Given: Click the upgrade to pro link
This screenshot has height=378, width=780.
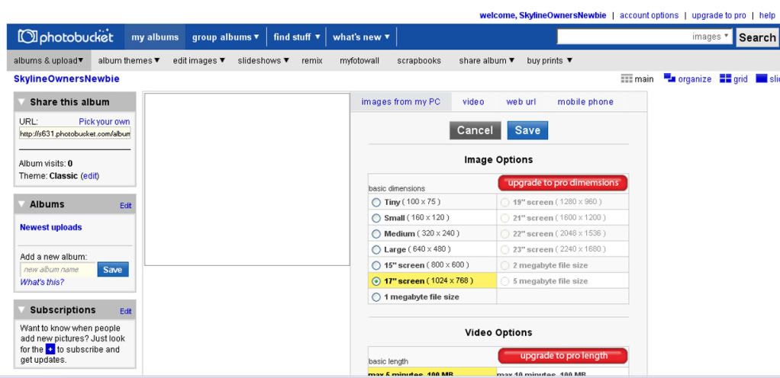Looking at the screenshot, I should coord(719,15).
